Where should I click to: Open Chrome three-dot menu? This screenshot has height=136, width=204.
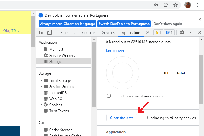197,5
